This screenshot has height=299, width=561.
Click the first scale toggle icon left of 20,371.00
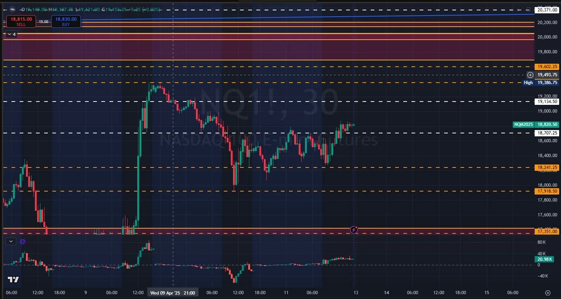519,10
